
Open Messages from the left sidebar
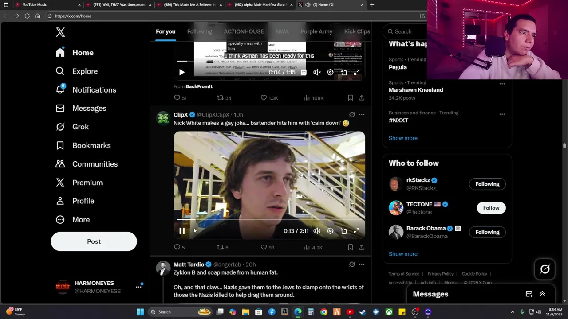click(81, 109)
